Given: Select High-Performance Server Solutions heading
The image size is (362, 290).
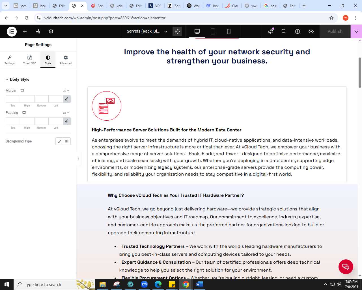Looking at the screenshot, I should [167, 130].
